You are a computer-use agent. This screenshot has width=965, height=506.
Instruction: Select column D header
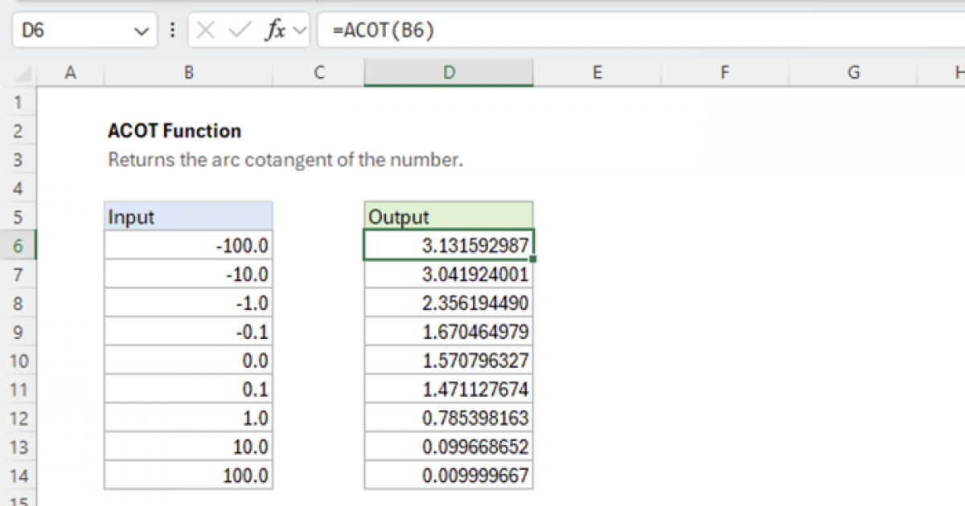[448, 72]
